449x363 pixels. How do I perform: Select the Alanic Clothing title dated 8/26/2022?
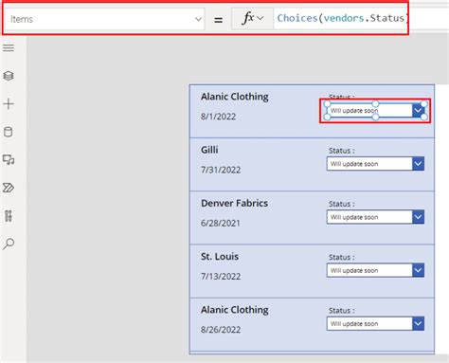(x=235, y=310)
